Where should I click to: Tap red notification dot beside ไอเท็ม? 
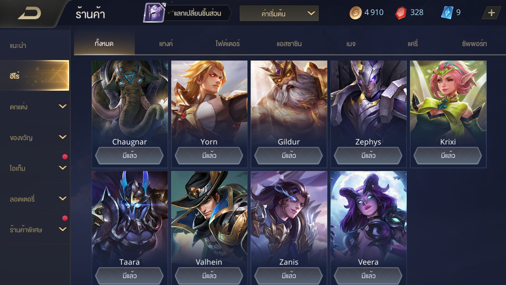coord(65,157)
